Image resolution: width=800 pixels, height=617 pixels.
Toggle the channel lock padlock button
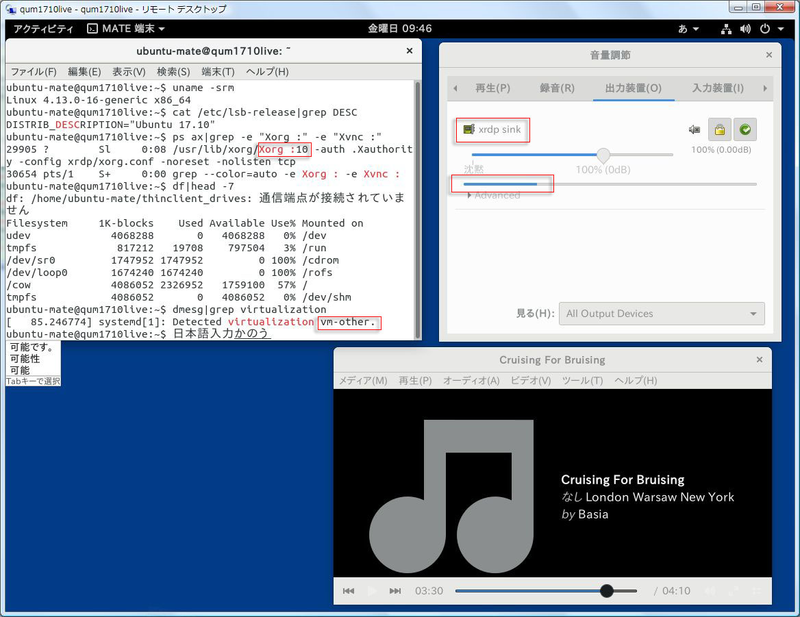719,129
